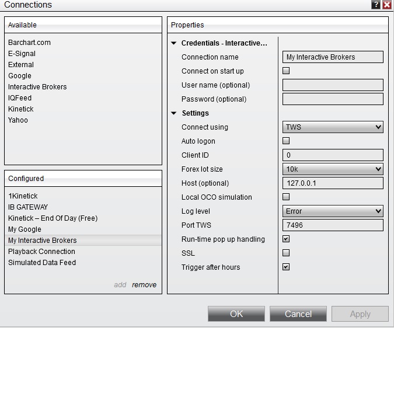Screen dimensions: 394x397
Task: Select E-Signal in Available list
Action: [83, 54]
